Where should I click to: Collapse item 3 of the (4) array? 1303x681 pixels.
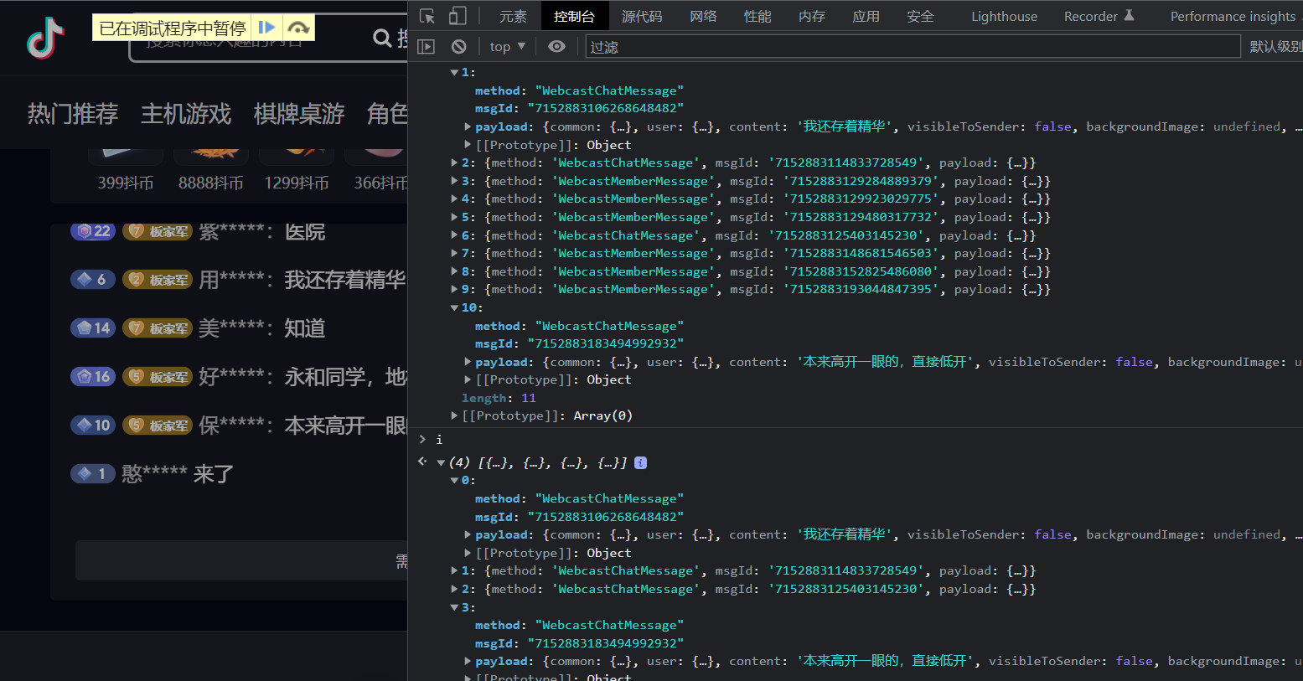[x=454, y=607]
